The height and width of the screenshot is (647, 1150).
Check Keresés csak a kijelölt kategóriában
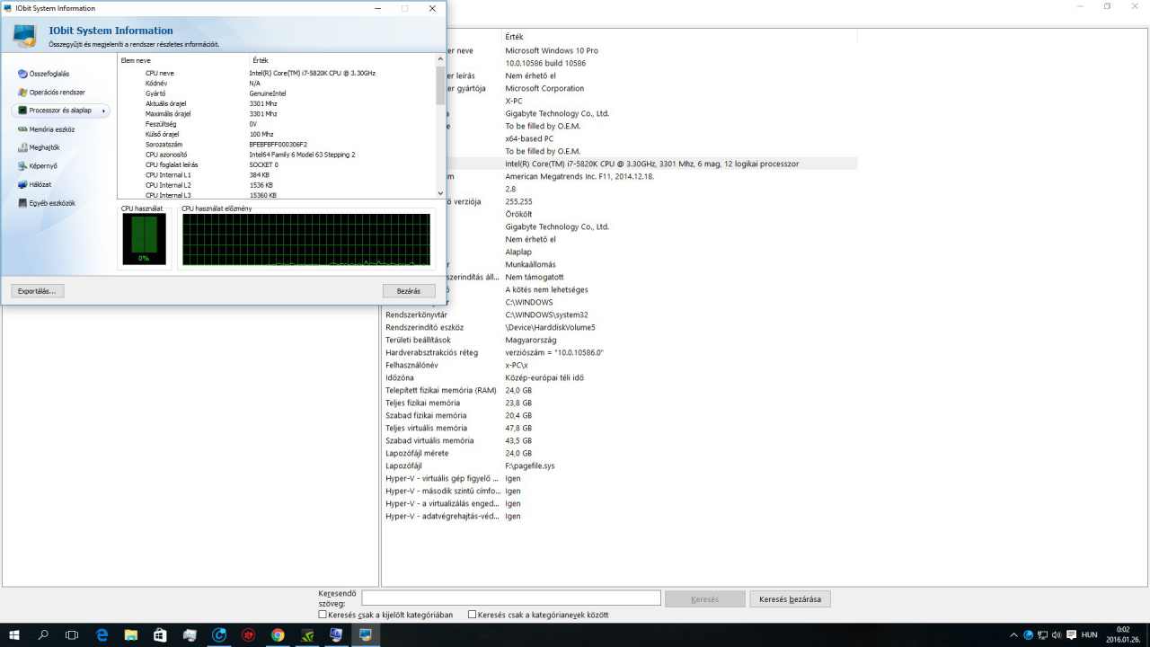tap(323, 616)
